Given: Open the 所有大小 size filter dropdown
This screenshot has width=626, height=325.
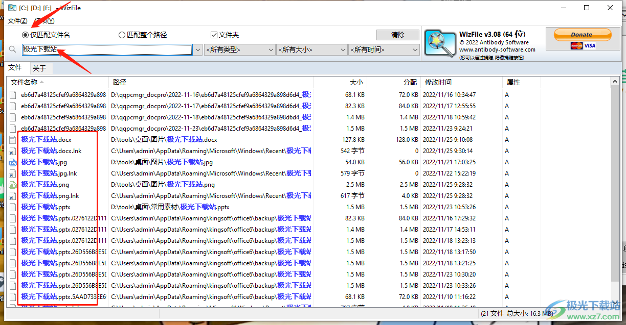Looking at the screenshot, I should (x=312, y=50).
